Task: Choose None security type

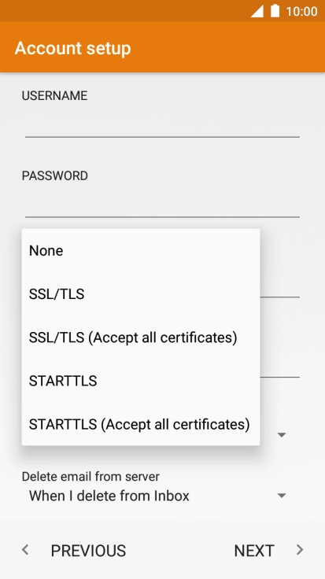Action: [x=141, y=250]
